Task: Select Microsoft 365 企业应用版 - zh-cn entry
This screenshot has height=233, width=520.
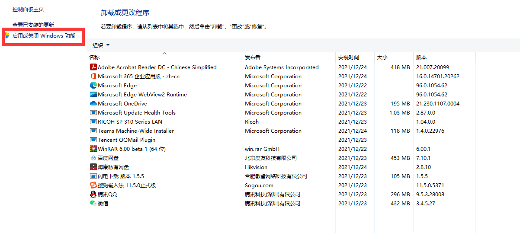Action: click(138, 76)
